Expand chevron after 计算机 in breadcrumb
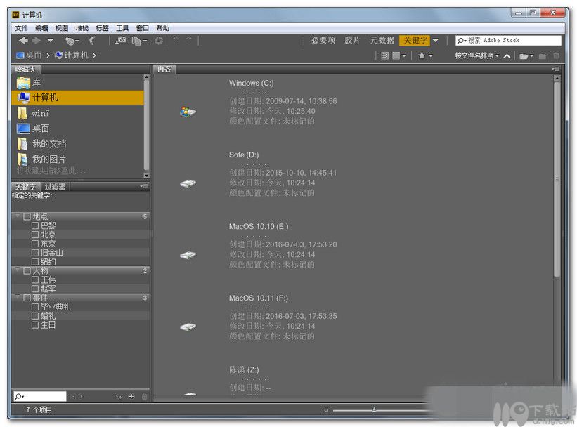This screenshot has height=427, width=577. [x=95, y=55]
